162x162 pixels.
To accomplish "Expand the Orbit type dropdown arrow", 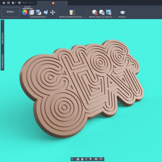I will (75, 159).
